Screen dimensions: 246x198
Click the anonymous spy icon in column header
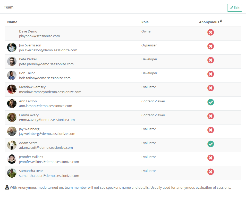(x=221, y=21)
